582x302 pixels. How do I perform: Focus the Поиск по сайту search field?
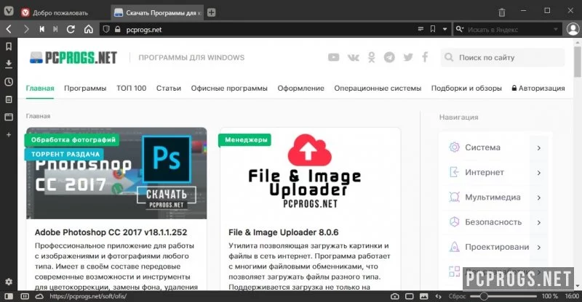coord(503,57)
